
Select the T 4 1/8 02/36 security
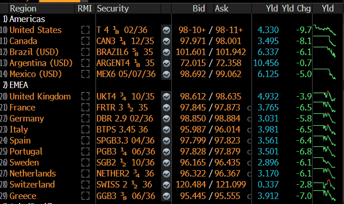coord(122,30)
